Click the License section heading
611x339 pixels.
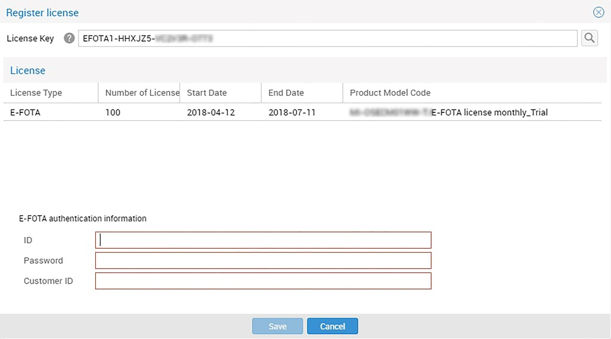(x=28, y=71)
